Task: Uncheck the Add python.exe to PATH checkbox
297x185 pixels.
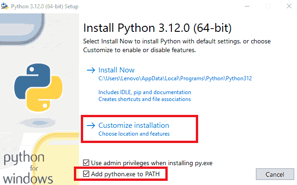Action: click(86, 174)
